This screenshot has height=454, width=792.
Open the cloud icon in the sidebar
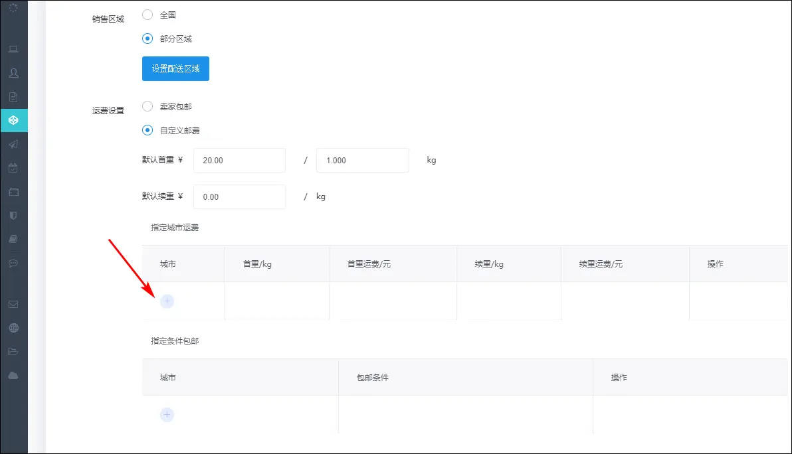pyautogui.click(x=13, y=376)
